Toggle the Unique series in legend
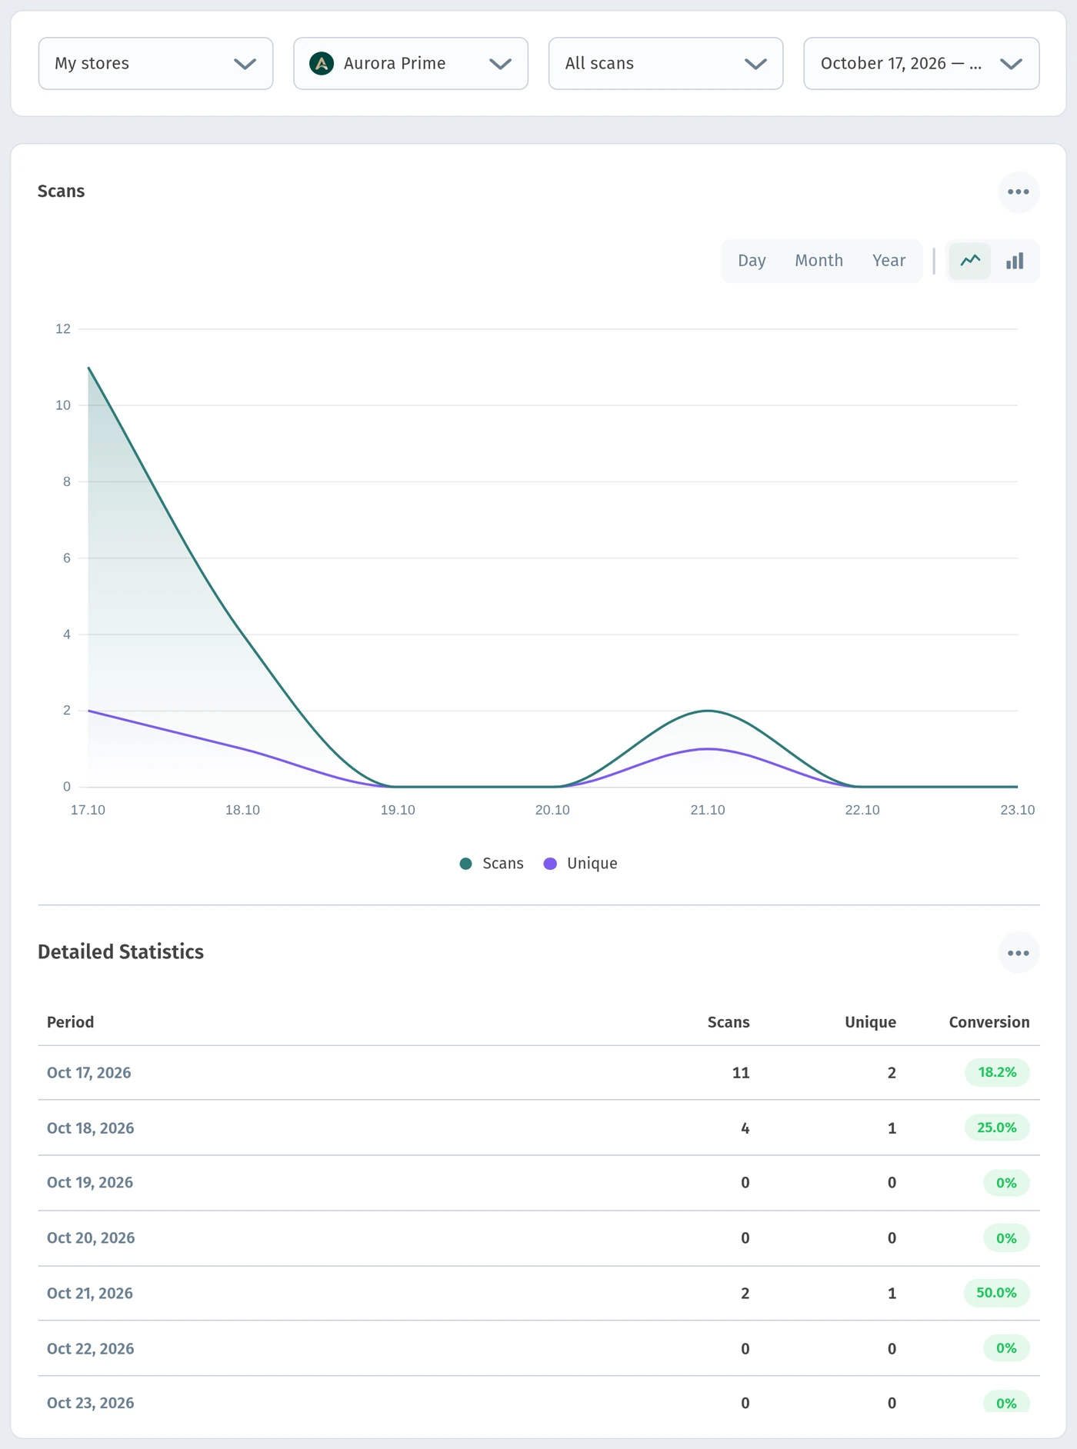1077x1449 pixels. coord(581,864)
